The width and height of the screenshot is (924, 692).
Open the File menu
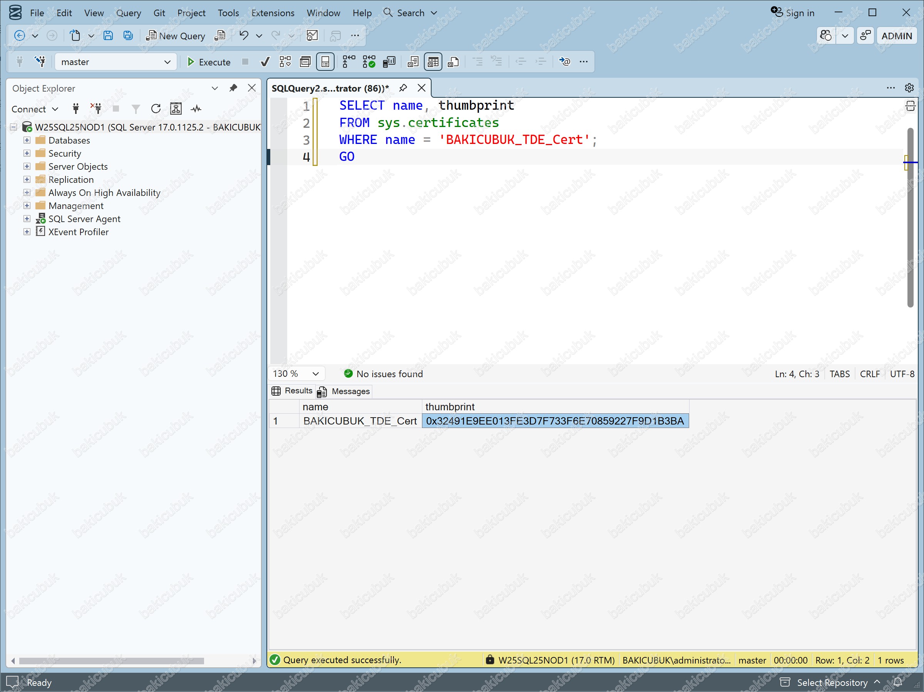[37, 13]
